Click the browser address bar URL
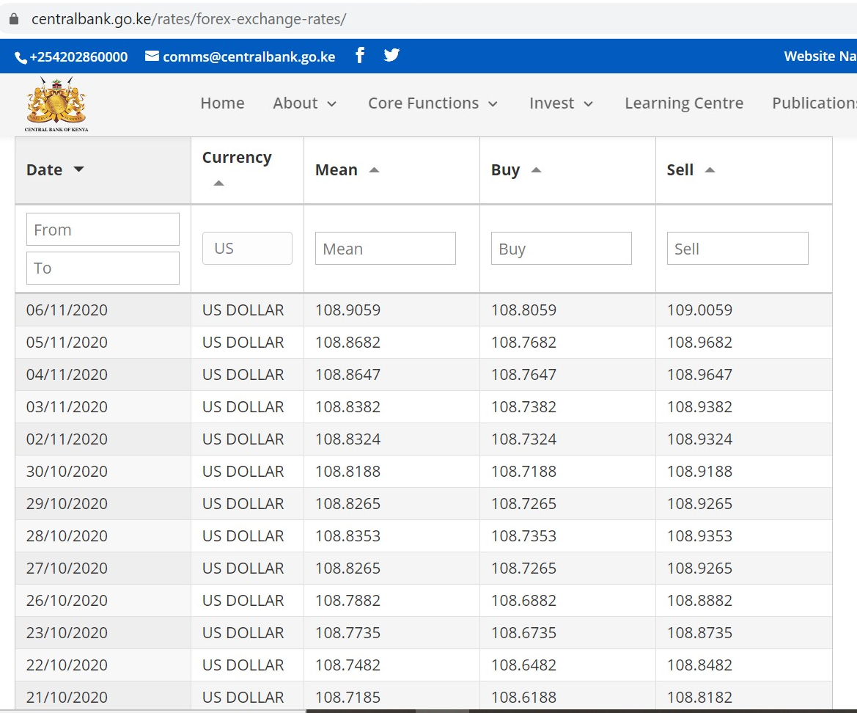 pyautogui.click(x=188, y=19)
